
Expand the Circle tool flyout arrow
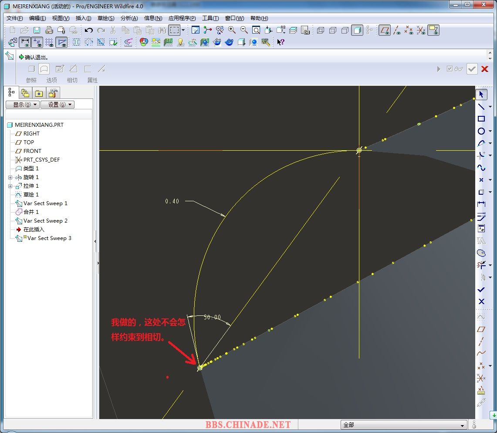pos(490,131)
